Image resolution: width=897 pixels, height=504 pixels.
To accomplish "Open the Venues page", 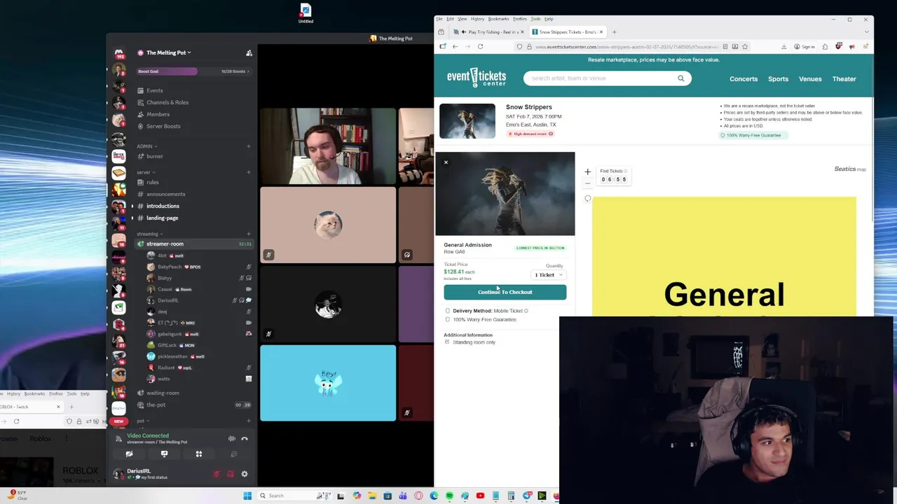I will (810, 79).
